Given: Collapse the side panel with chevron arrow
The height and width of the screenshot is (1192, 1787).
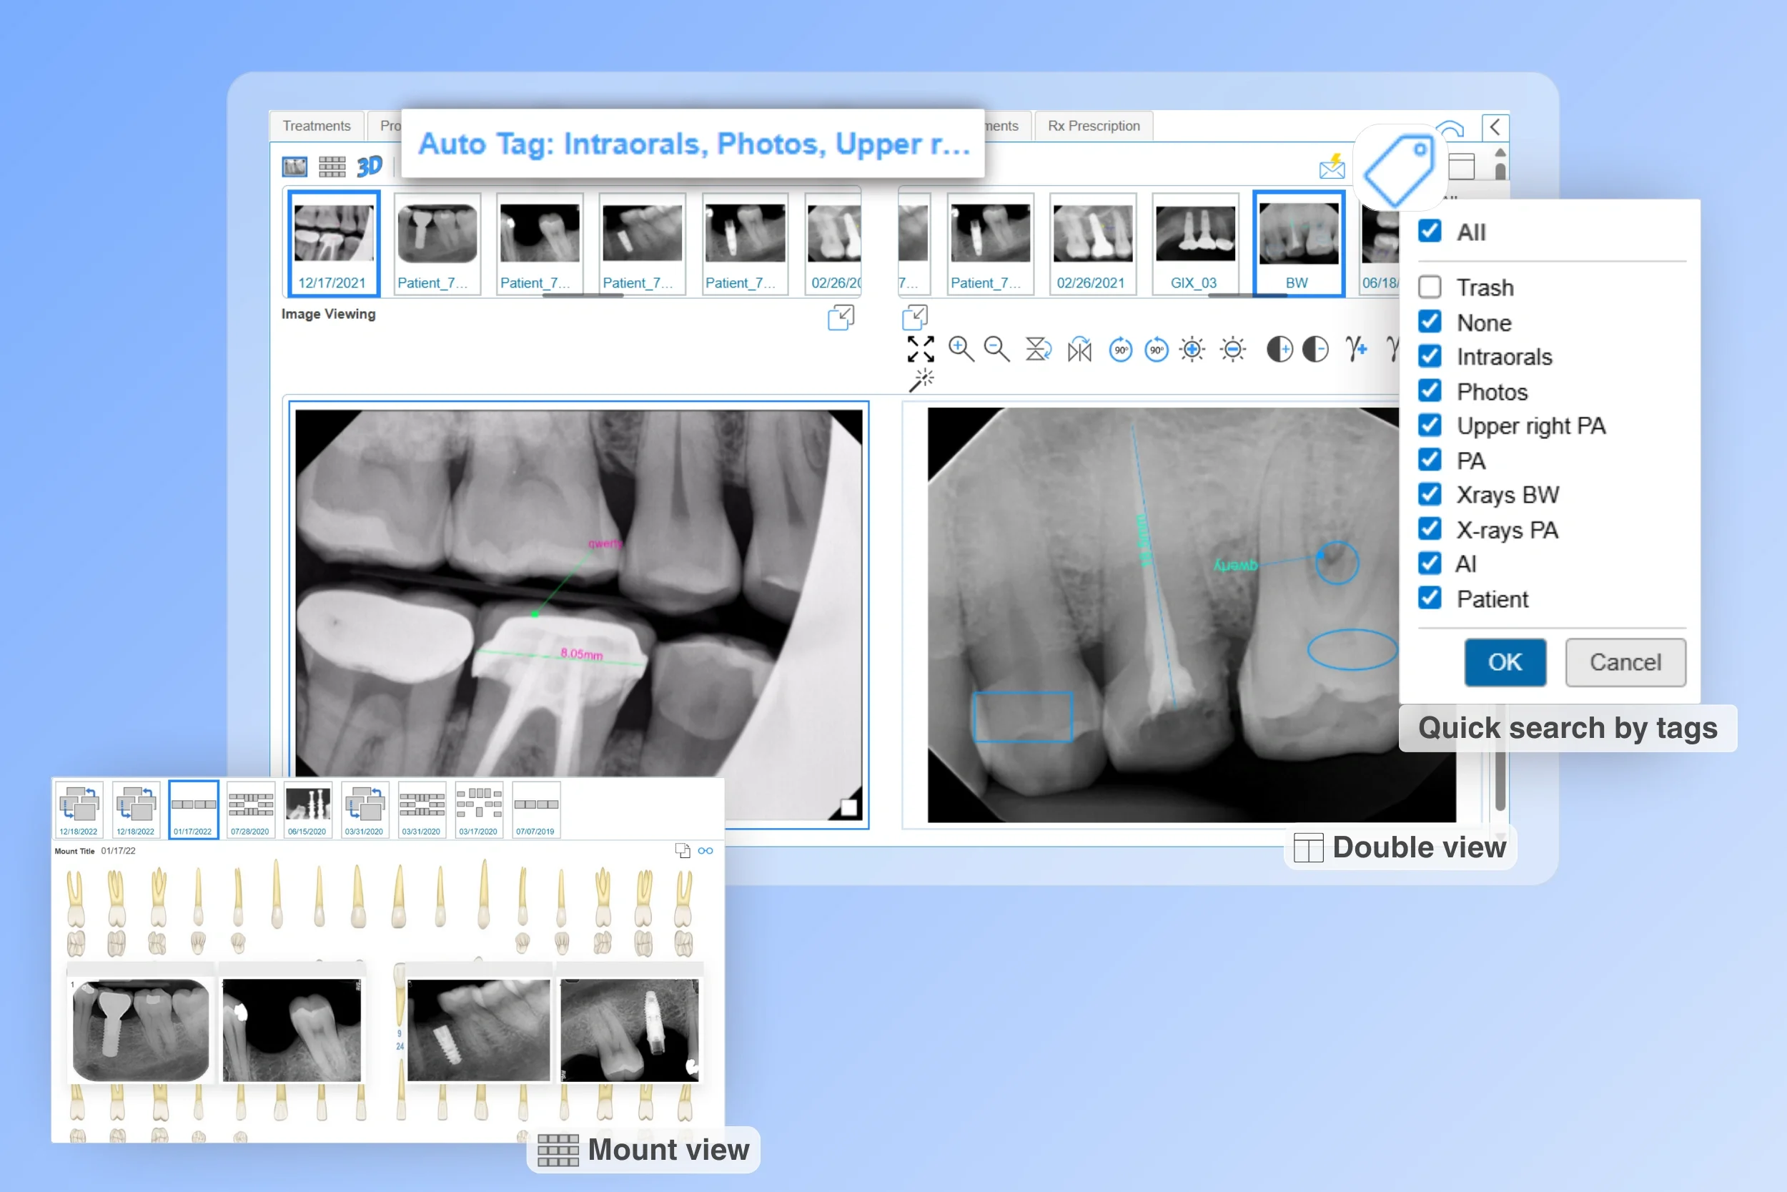Looking at the screenshot, I should point(1495,127).
